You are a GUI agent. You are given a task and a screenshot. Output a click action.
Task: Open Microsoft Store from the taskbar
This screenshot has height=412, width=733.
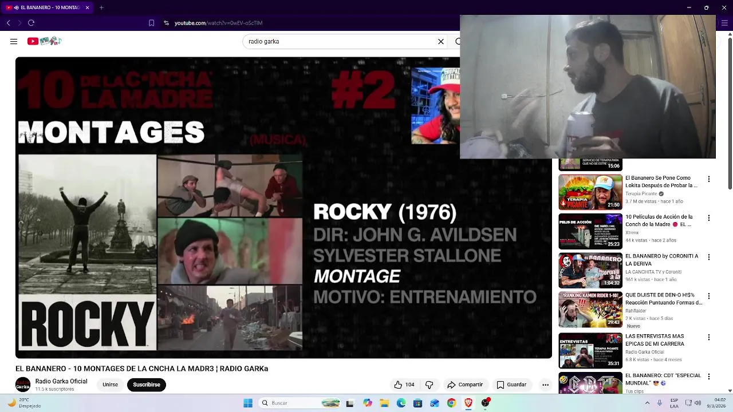(417, 403)
